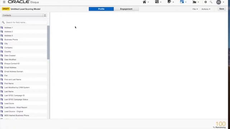The width and height of the screenshot is (230, 129).
Task: Select the Date Created field icon
Action: click(x=2, y=56)
